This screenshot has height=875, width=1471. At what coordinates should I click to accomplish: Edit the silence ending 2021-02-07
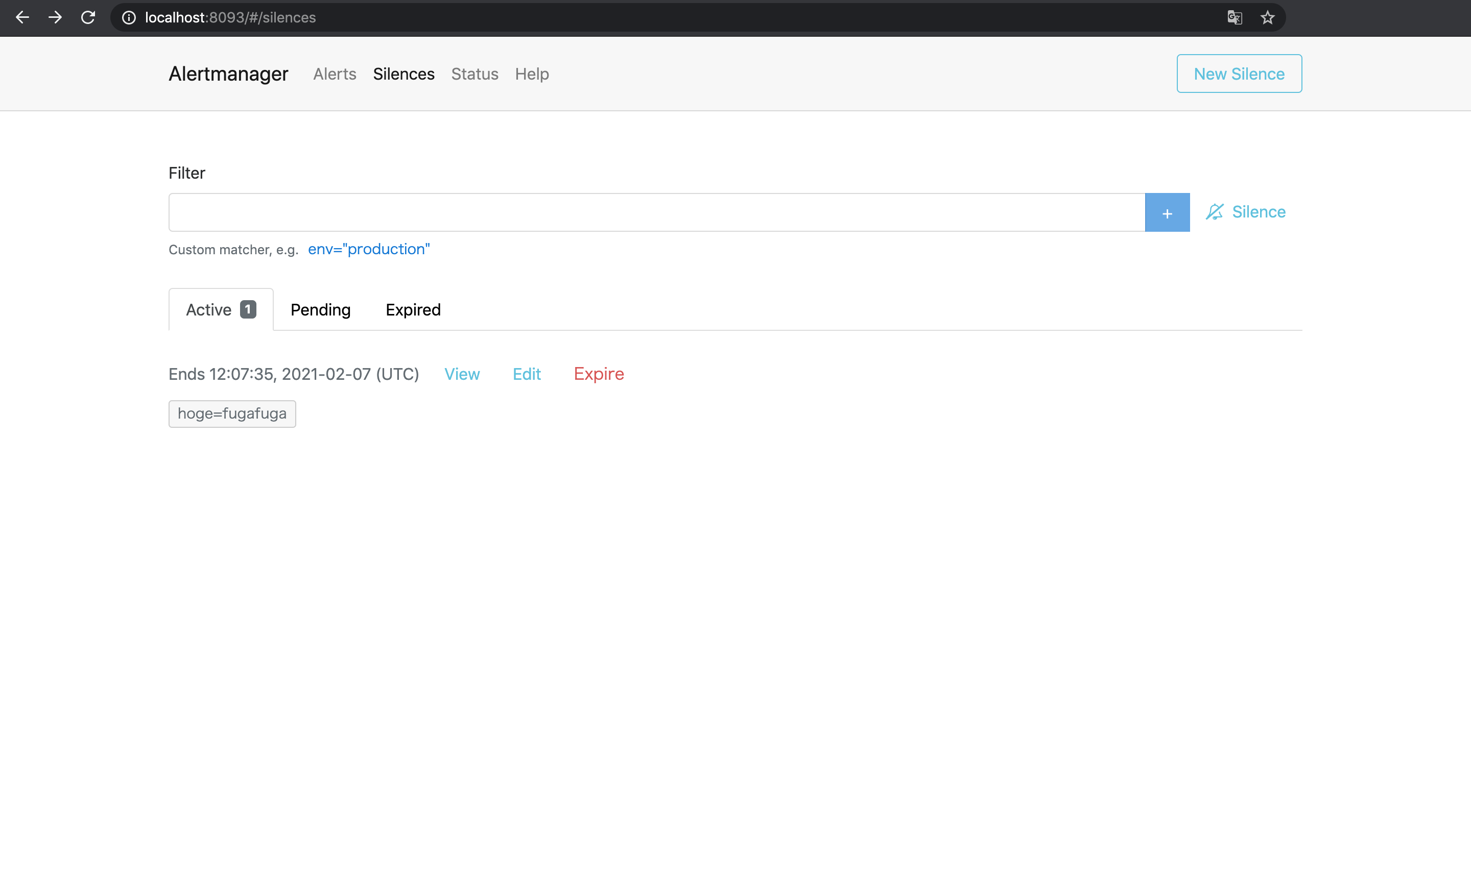[x=527, y=374]
